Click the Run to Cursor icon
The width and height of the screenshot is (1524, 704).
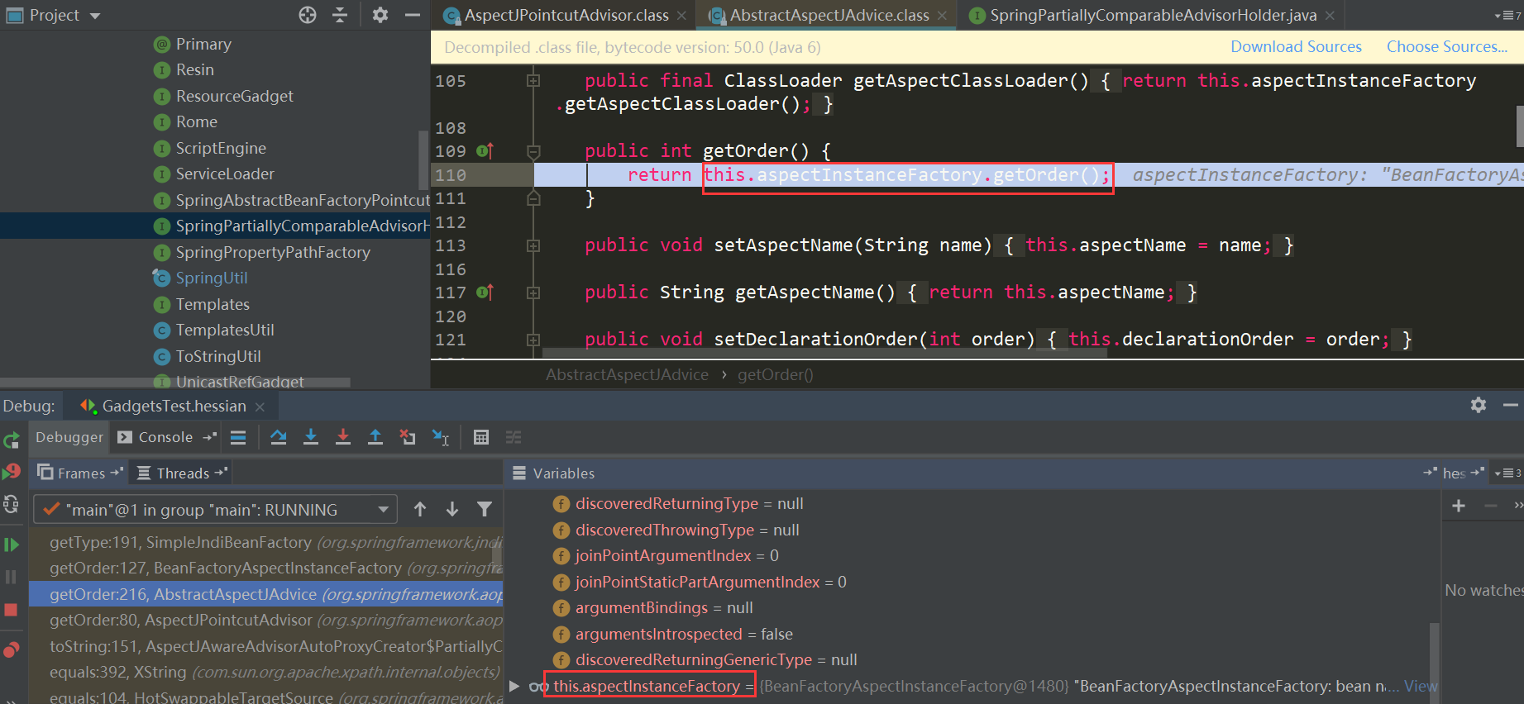click(441, 437)
